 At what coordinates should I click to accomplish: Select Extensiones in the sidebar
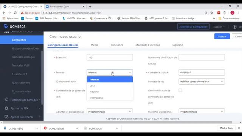[x=22, y=40]
